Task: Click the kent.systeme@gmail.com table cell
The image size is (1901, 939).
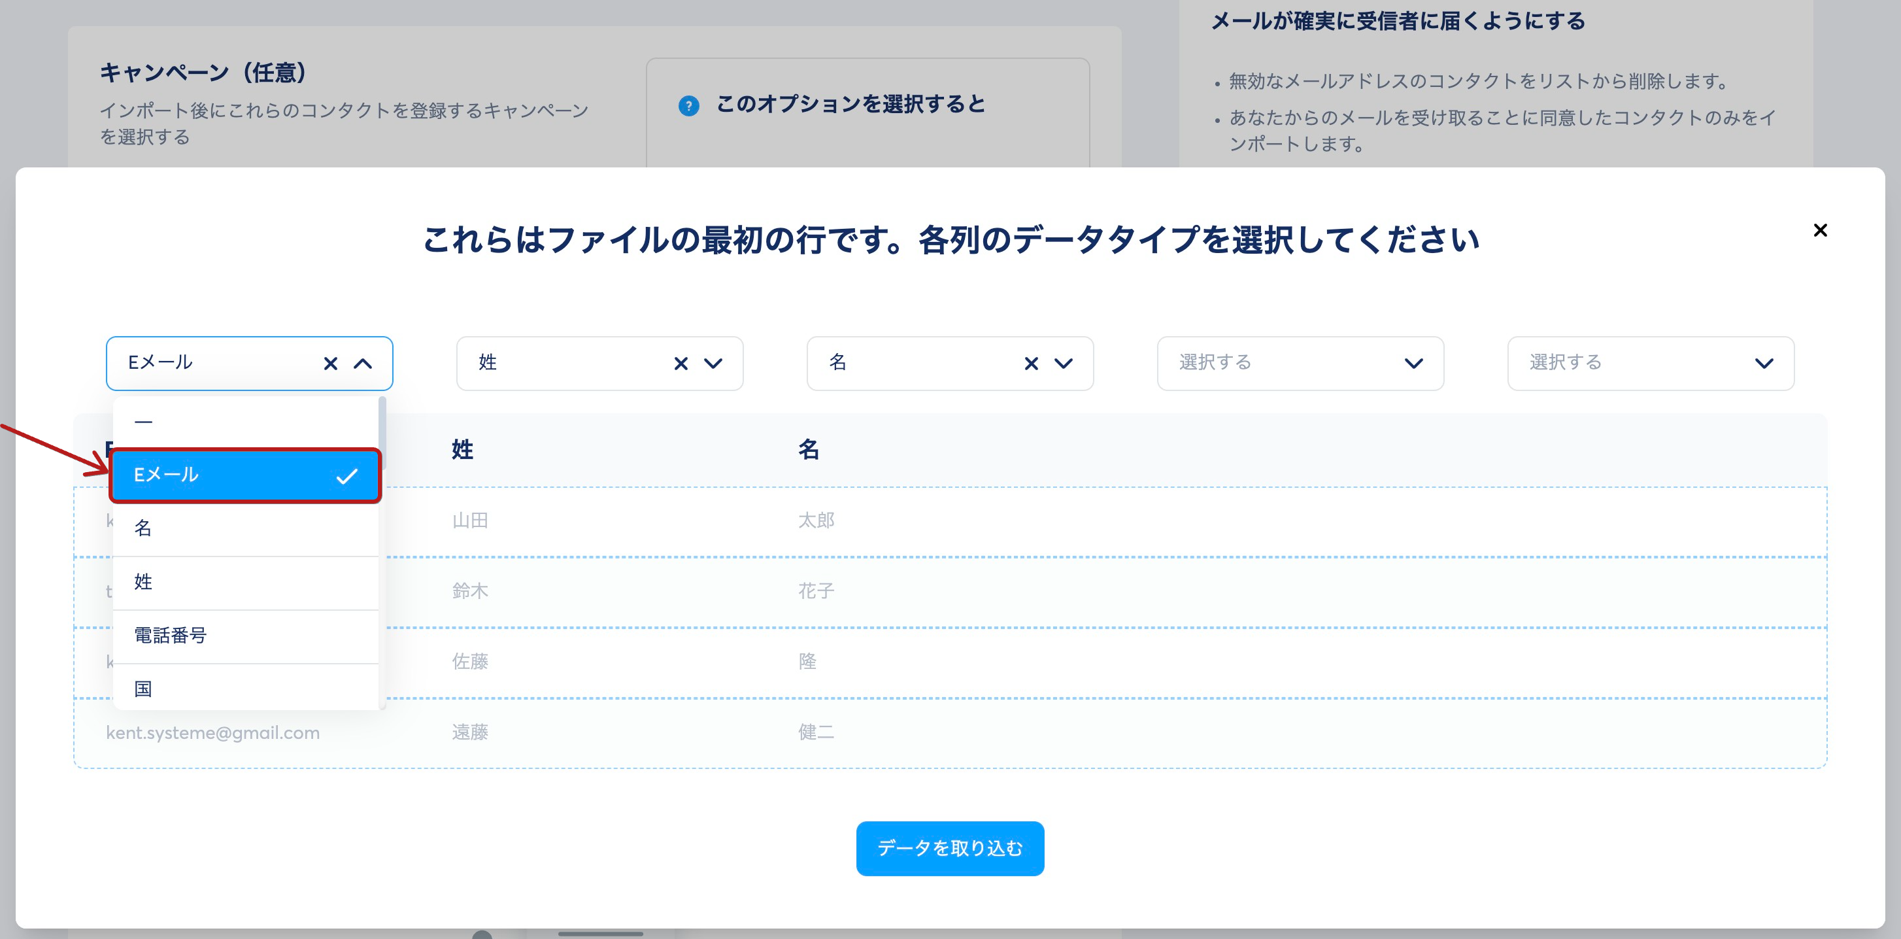Action: tap(212, 733)
